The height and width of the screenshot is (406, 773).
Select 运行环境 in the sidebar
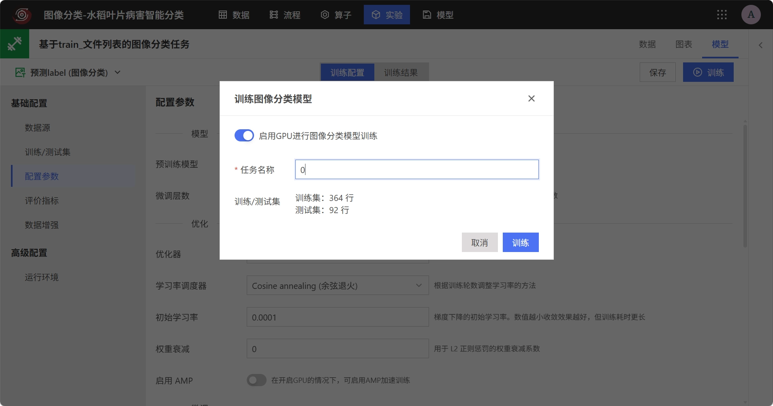pos(42,277)
